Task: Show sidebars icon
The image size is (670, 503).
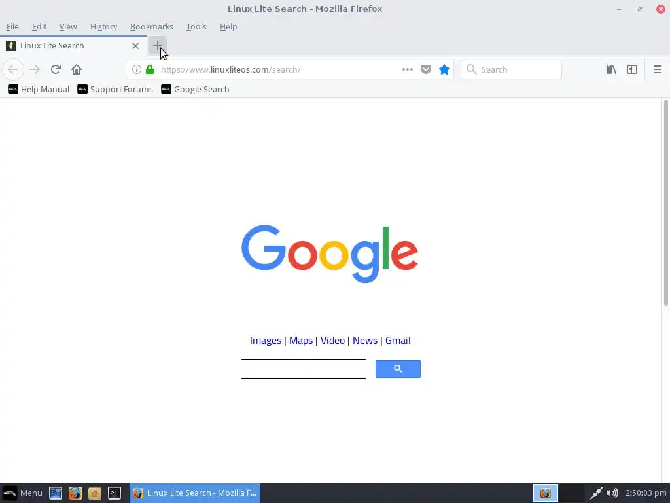Action: pos(632,69)
